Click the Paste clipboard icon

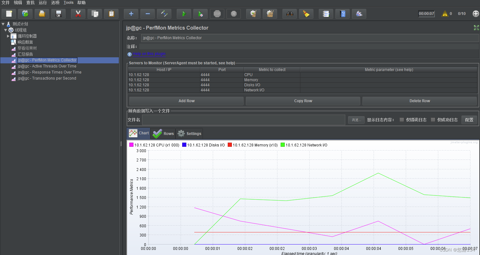pos(111,14)
